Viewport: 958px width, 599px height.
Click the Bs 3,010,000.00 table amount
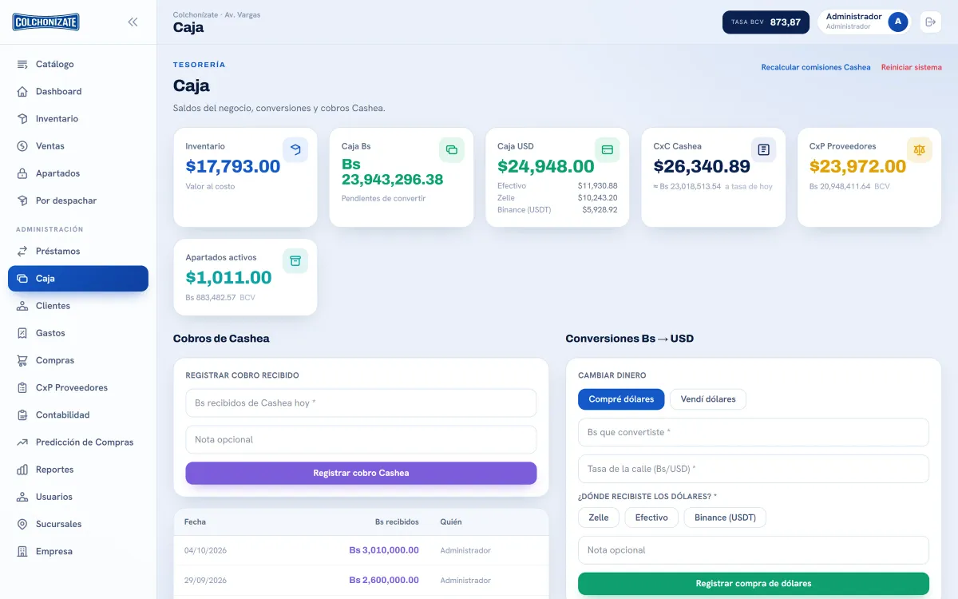click(x=384, y=550)
